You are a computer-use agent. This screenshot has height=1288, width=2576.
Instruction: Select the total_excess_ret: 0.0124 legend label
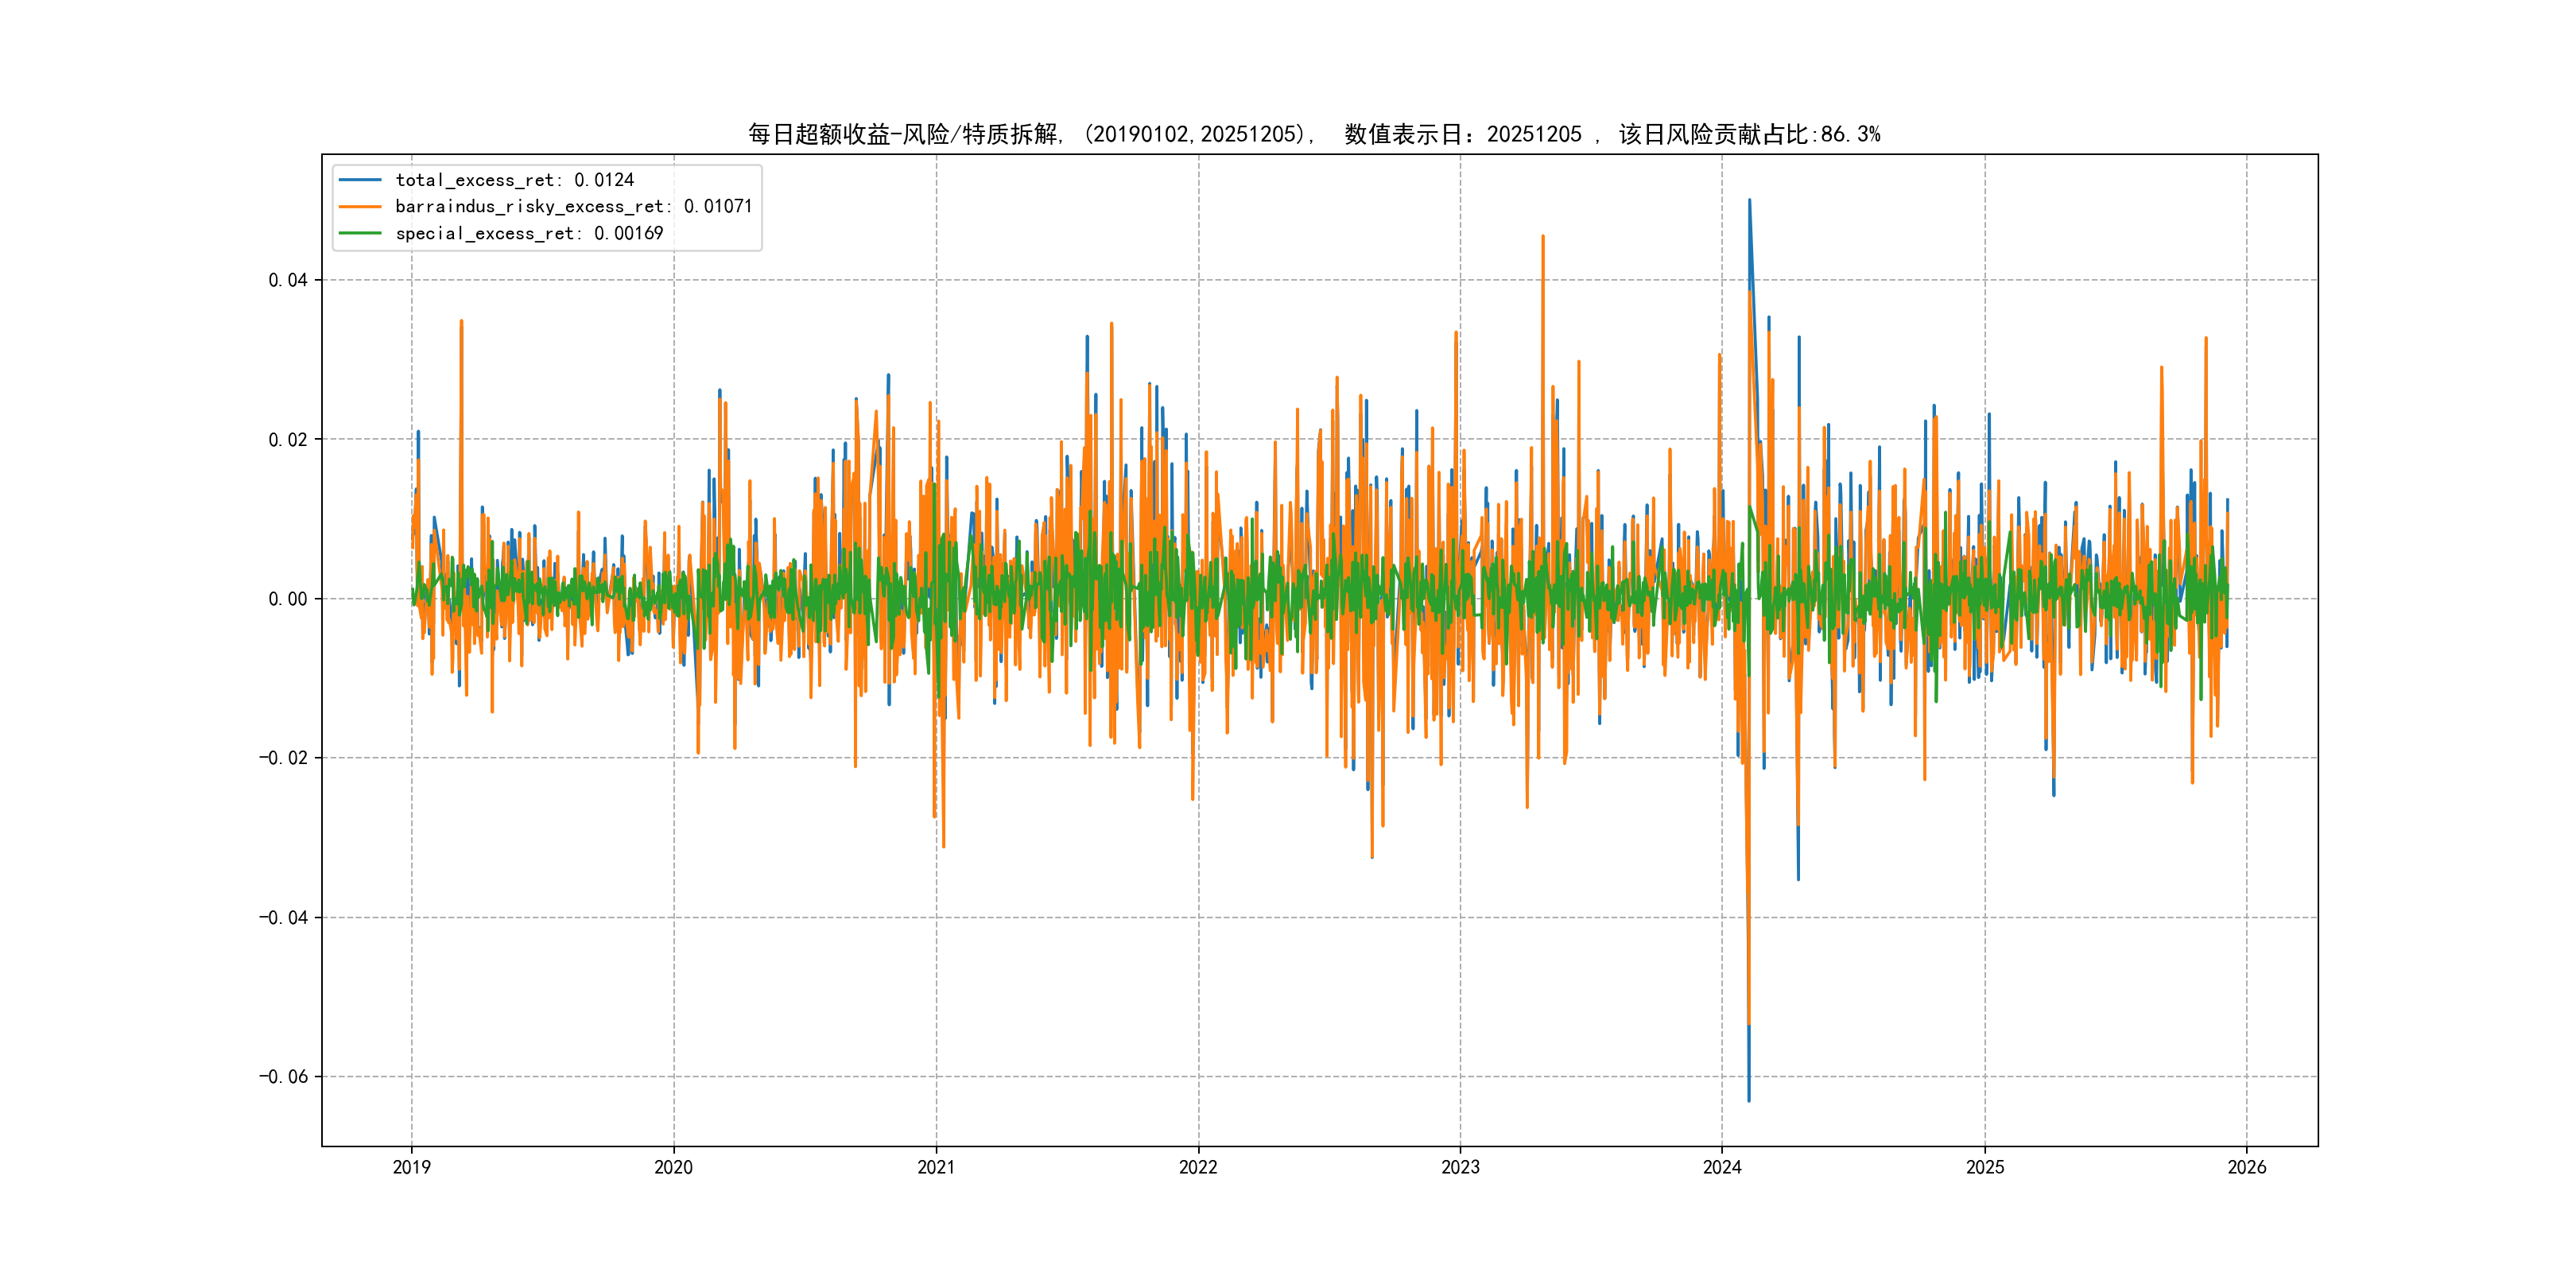point(514,180)
